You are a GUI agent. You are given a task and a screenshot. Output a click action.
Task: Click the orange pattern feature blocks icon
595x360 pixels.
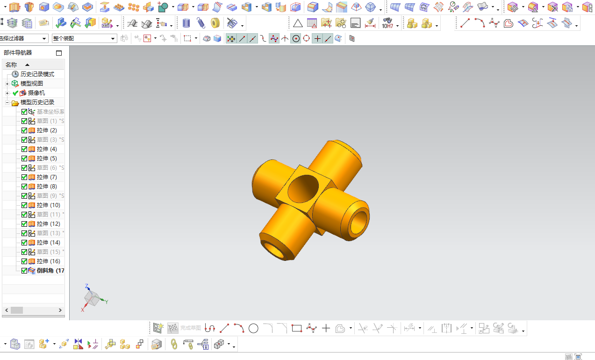(x=134, y=7)
